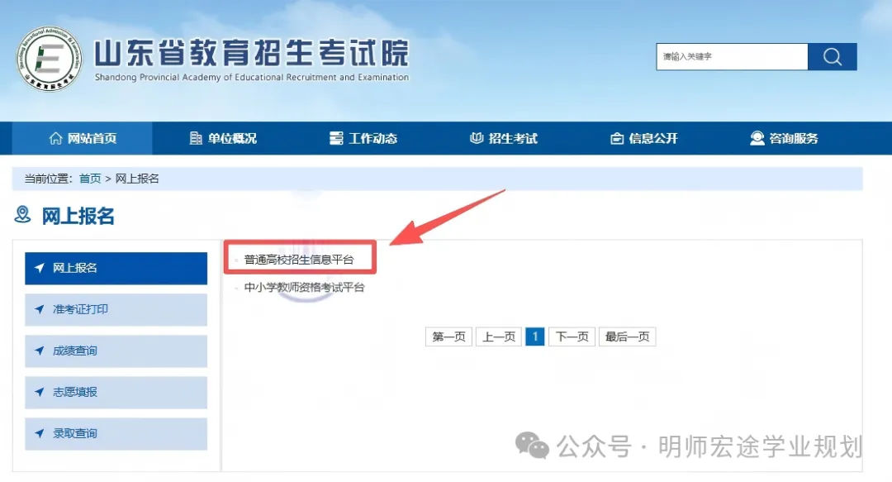This screenshot has width=892, height=482.
Task: Go to 第一页 in pagination
Action: [x=448, y=336]
